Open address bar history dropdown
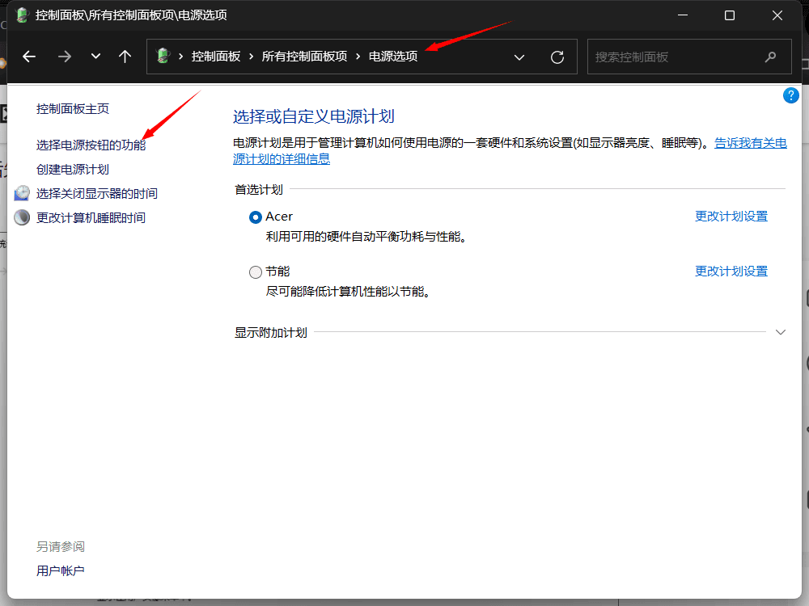 (x=519, y=57)
